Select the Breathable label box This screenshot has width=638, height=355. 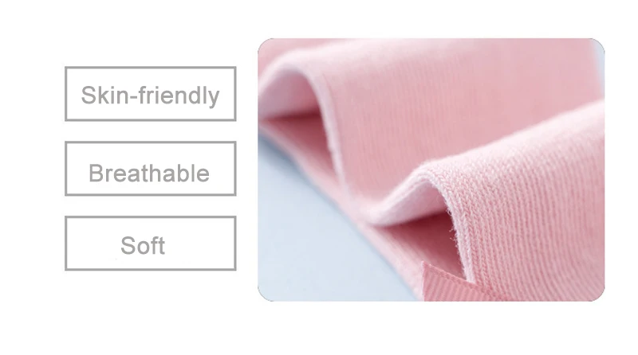pos(150,169)
